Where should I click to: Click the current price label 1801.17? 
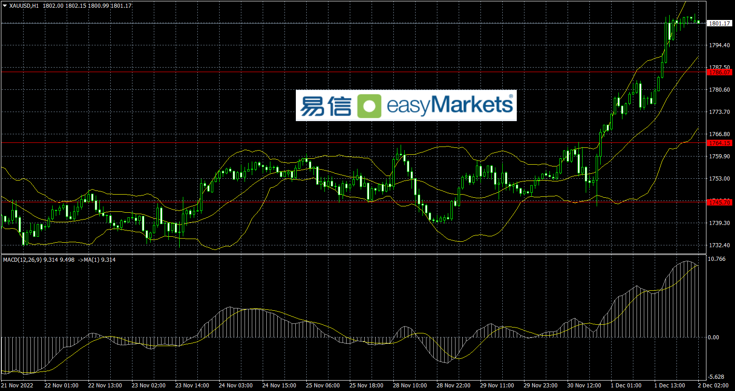click(x=720, y=23)
